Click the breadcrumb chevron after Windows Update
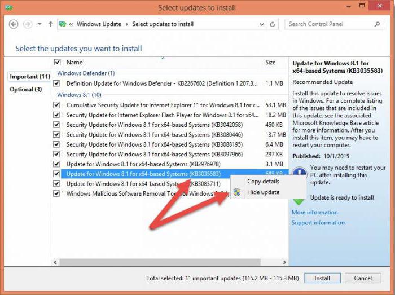 click(x=127, y=24)
